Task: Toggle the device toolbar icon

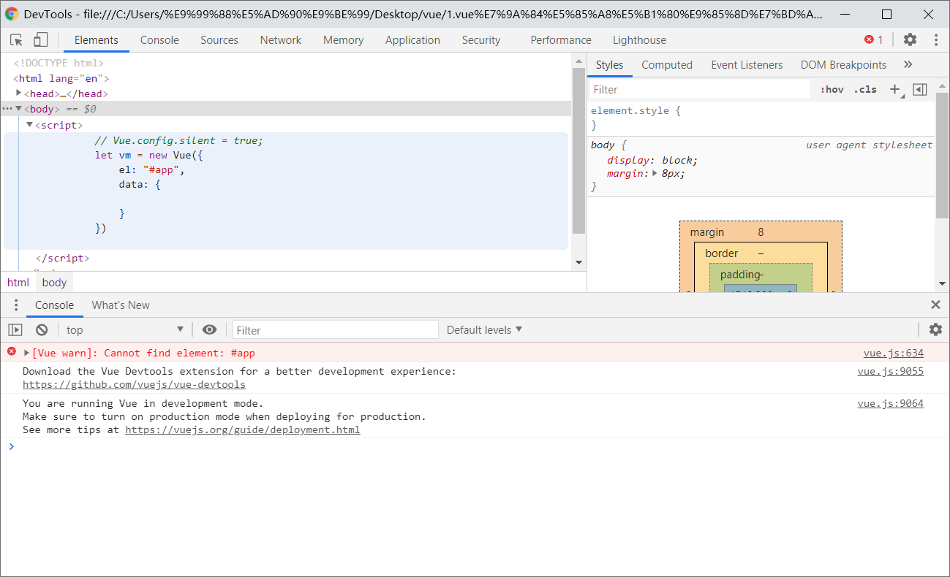Action: tap(41, 40)
